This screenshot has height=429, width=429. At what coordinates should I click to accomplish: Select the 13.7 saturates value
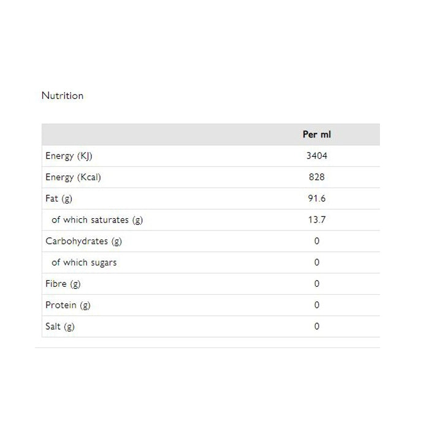click(x=316, y=220)
